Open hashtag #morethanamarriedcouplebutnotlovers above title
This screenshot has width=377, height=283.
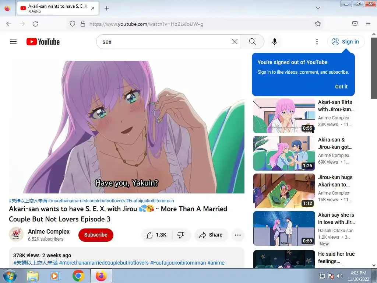point(87,201)
